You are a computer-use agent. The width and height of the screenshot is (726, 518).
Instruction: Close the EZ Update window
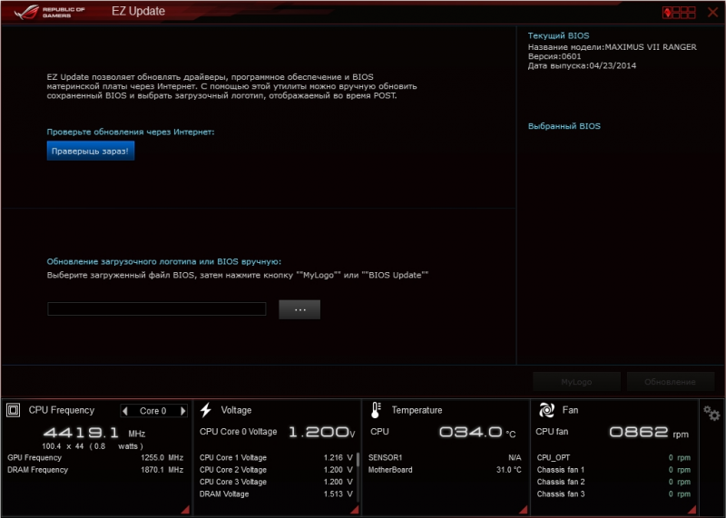[x=712, y=13]
